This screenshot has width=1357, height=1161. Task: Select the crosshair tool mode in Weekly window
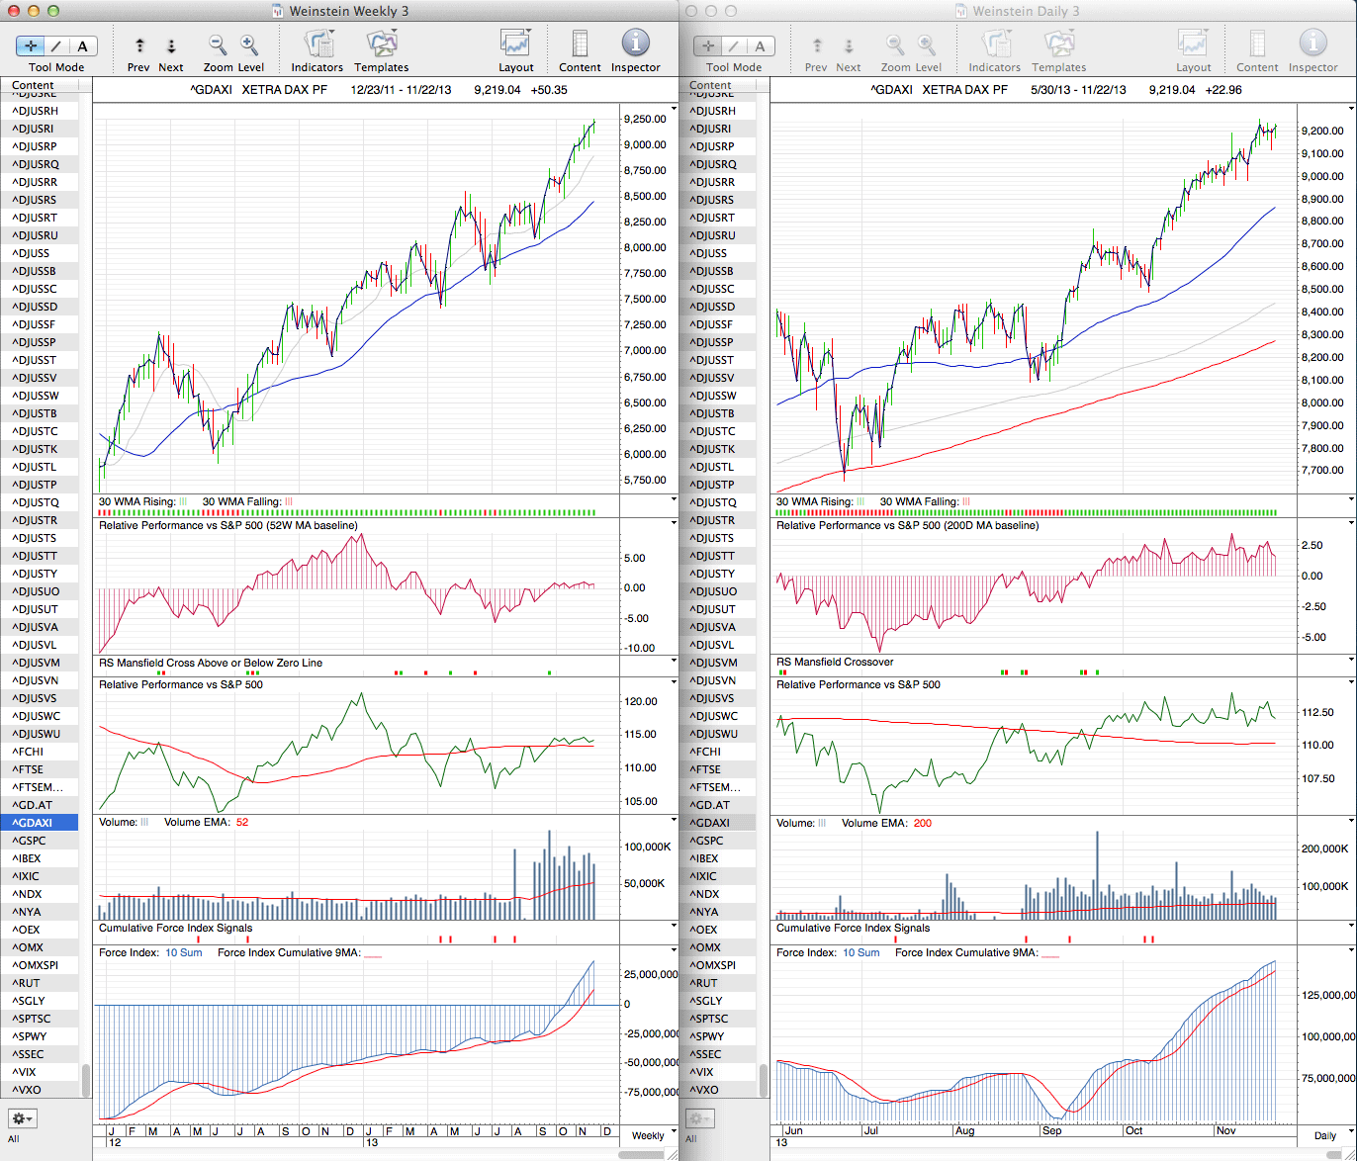[30, 46]
